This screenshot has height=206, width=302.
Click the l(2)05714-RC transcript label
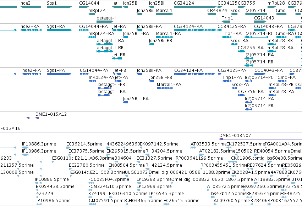(x=259, y=33)
